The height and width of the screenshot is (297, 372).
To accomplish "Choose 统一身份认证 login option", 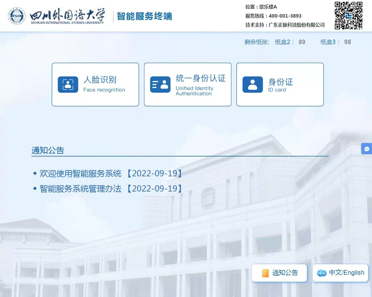I will click(x=200, y=79).
